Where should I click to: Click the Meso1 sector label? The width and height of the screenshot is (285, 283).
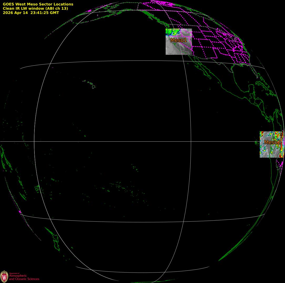pos(179,40)
